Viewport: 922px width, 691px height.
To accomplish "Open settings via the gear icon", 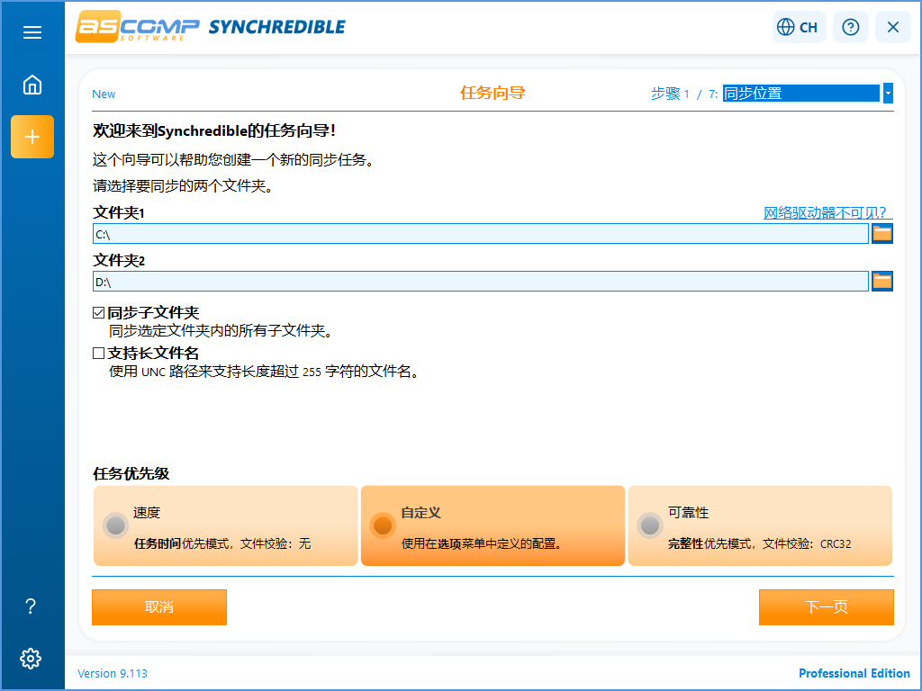I will pos(31,659).
